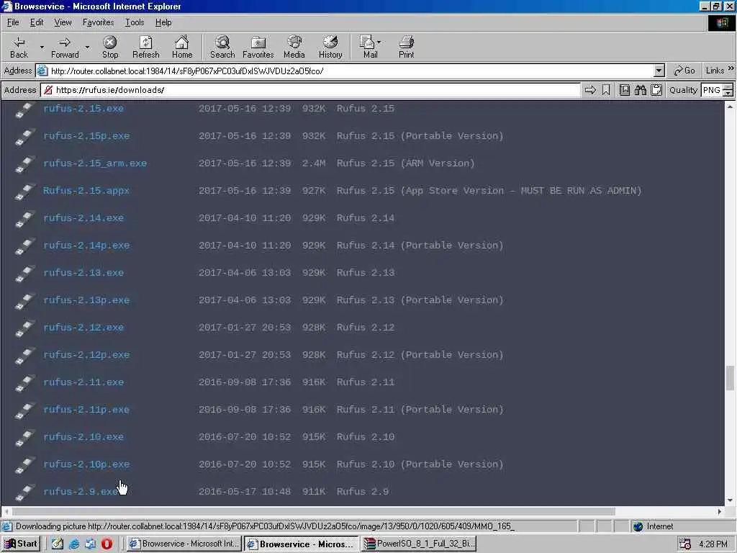Image resolution: width=737 pixels, height=553 pixels.
Task: Click the rufus.ie/downloads Browservice address field
Action: click(311, 90)
